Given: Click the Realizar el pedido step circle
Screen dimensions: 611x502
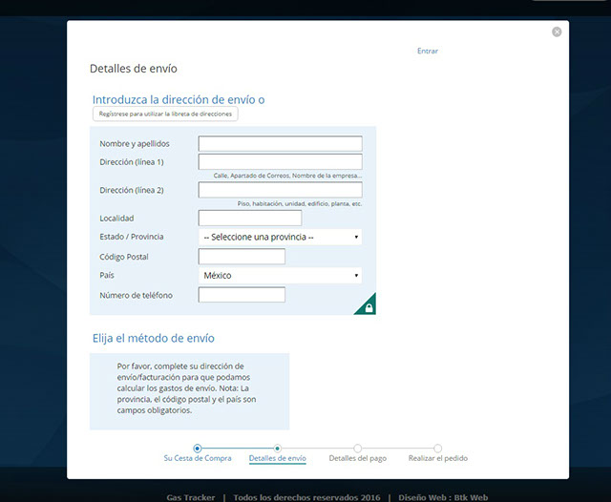Looking at the screenshot, I should point(437,448).
